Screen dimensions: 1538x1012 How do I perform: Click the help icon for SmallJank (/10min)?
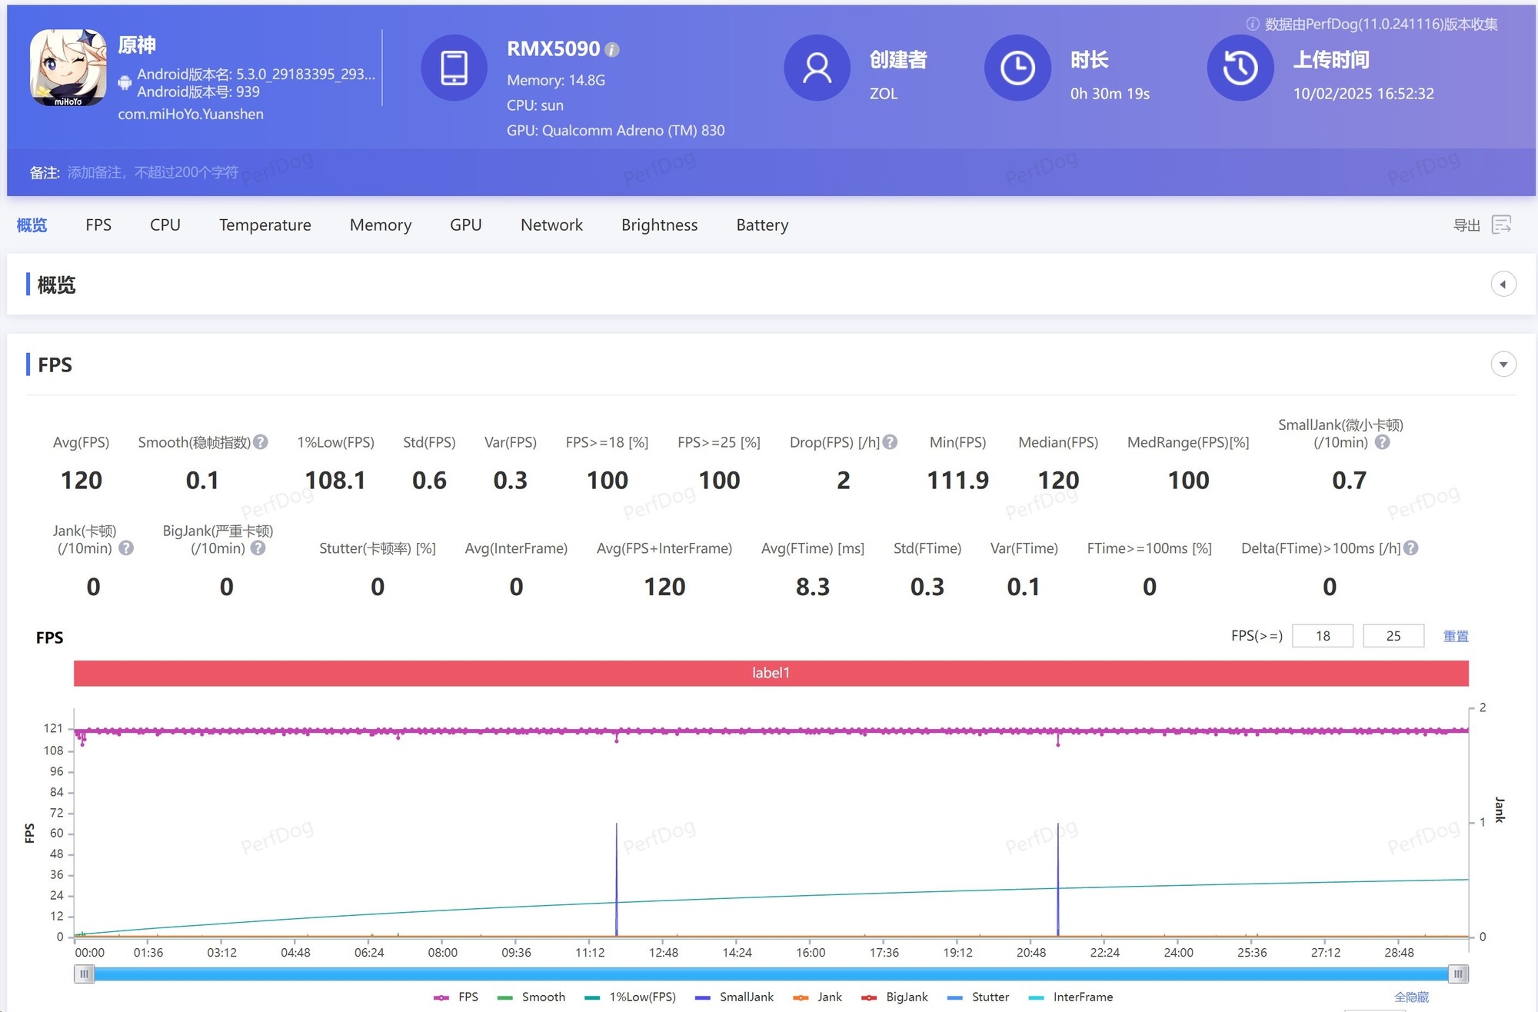(1382, 442)
